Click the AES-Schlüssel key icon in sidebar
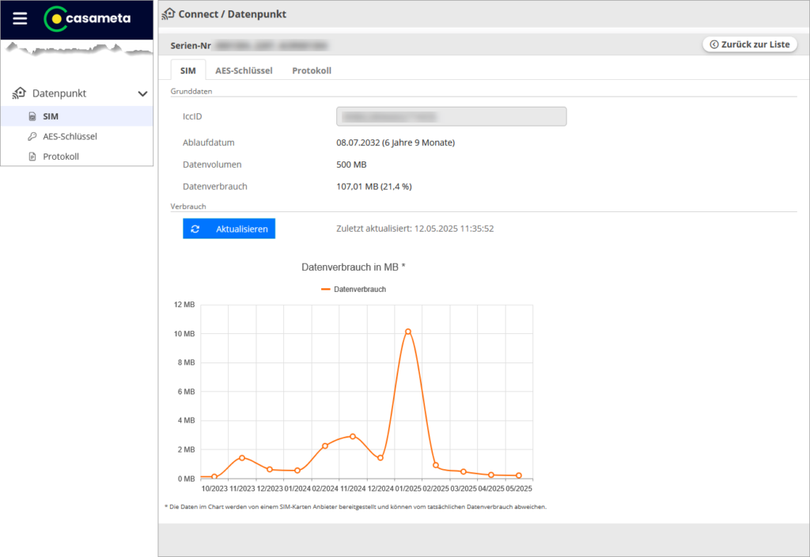This screenshot has height=557, width=810. (32, 136)
